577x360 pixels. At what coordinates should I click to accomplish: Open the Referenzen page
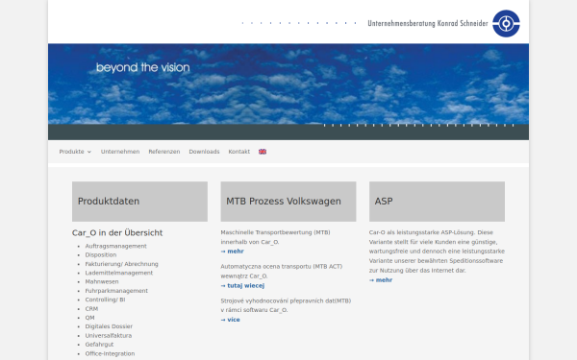click(164, 152)
